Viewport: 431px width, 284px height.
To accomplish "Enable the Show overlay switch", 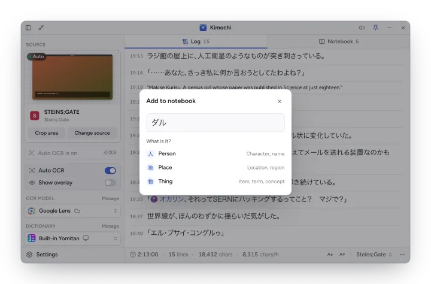I will [x=110, y=183].
